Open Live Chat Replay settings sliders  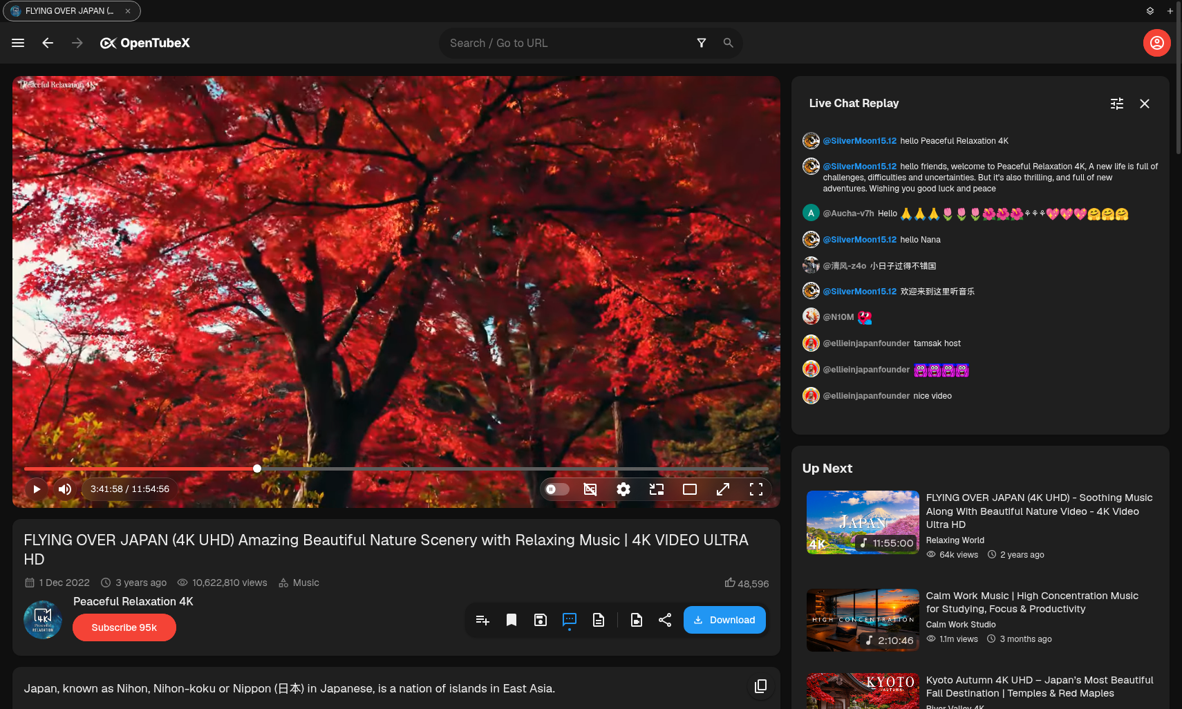pos(1117,104)
